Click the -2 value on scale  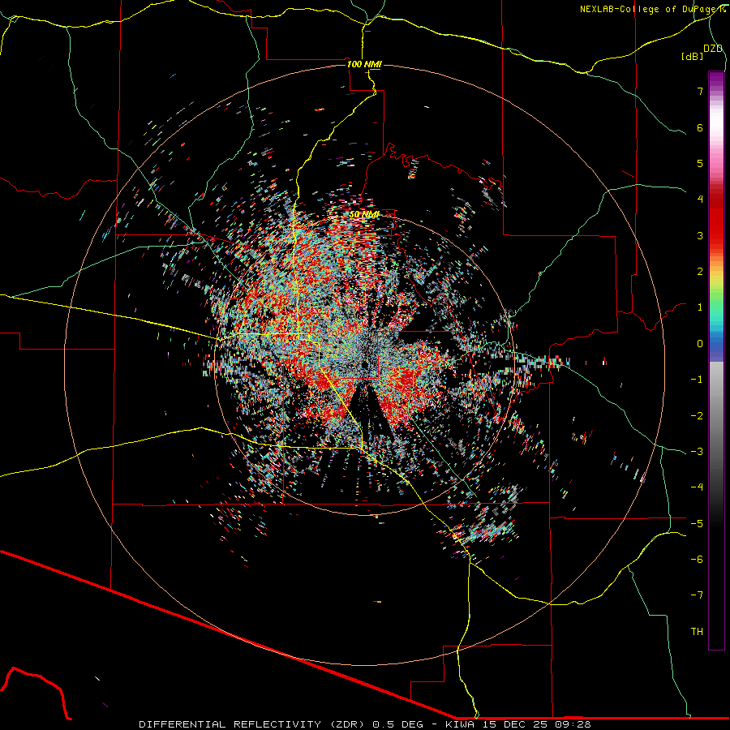pos(697,416)
